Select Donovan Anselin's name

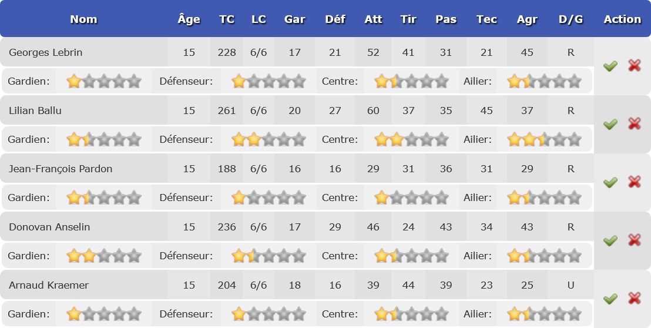(x=49, y=227)
